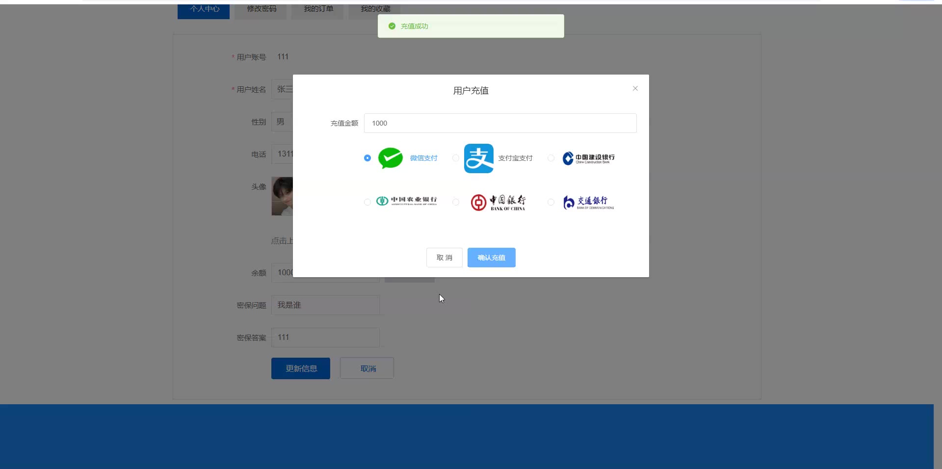This screenshot has width=942, height=469.
Task: Click the 用户账号 value 111
Action: [283, 57]
